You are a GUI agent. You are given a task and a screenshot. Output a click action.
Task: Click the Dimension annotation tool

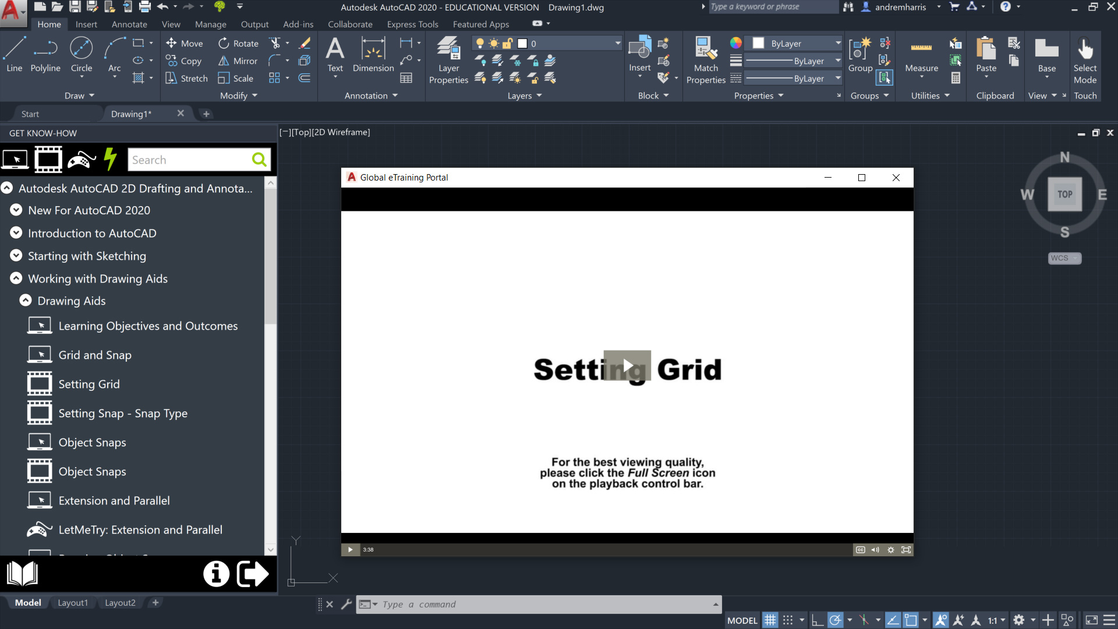point(373,54)
